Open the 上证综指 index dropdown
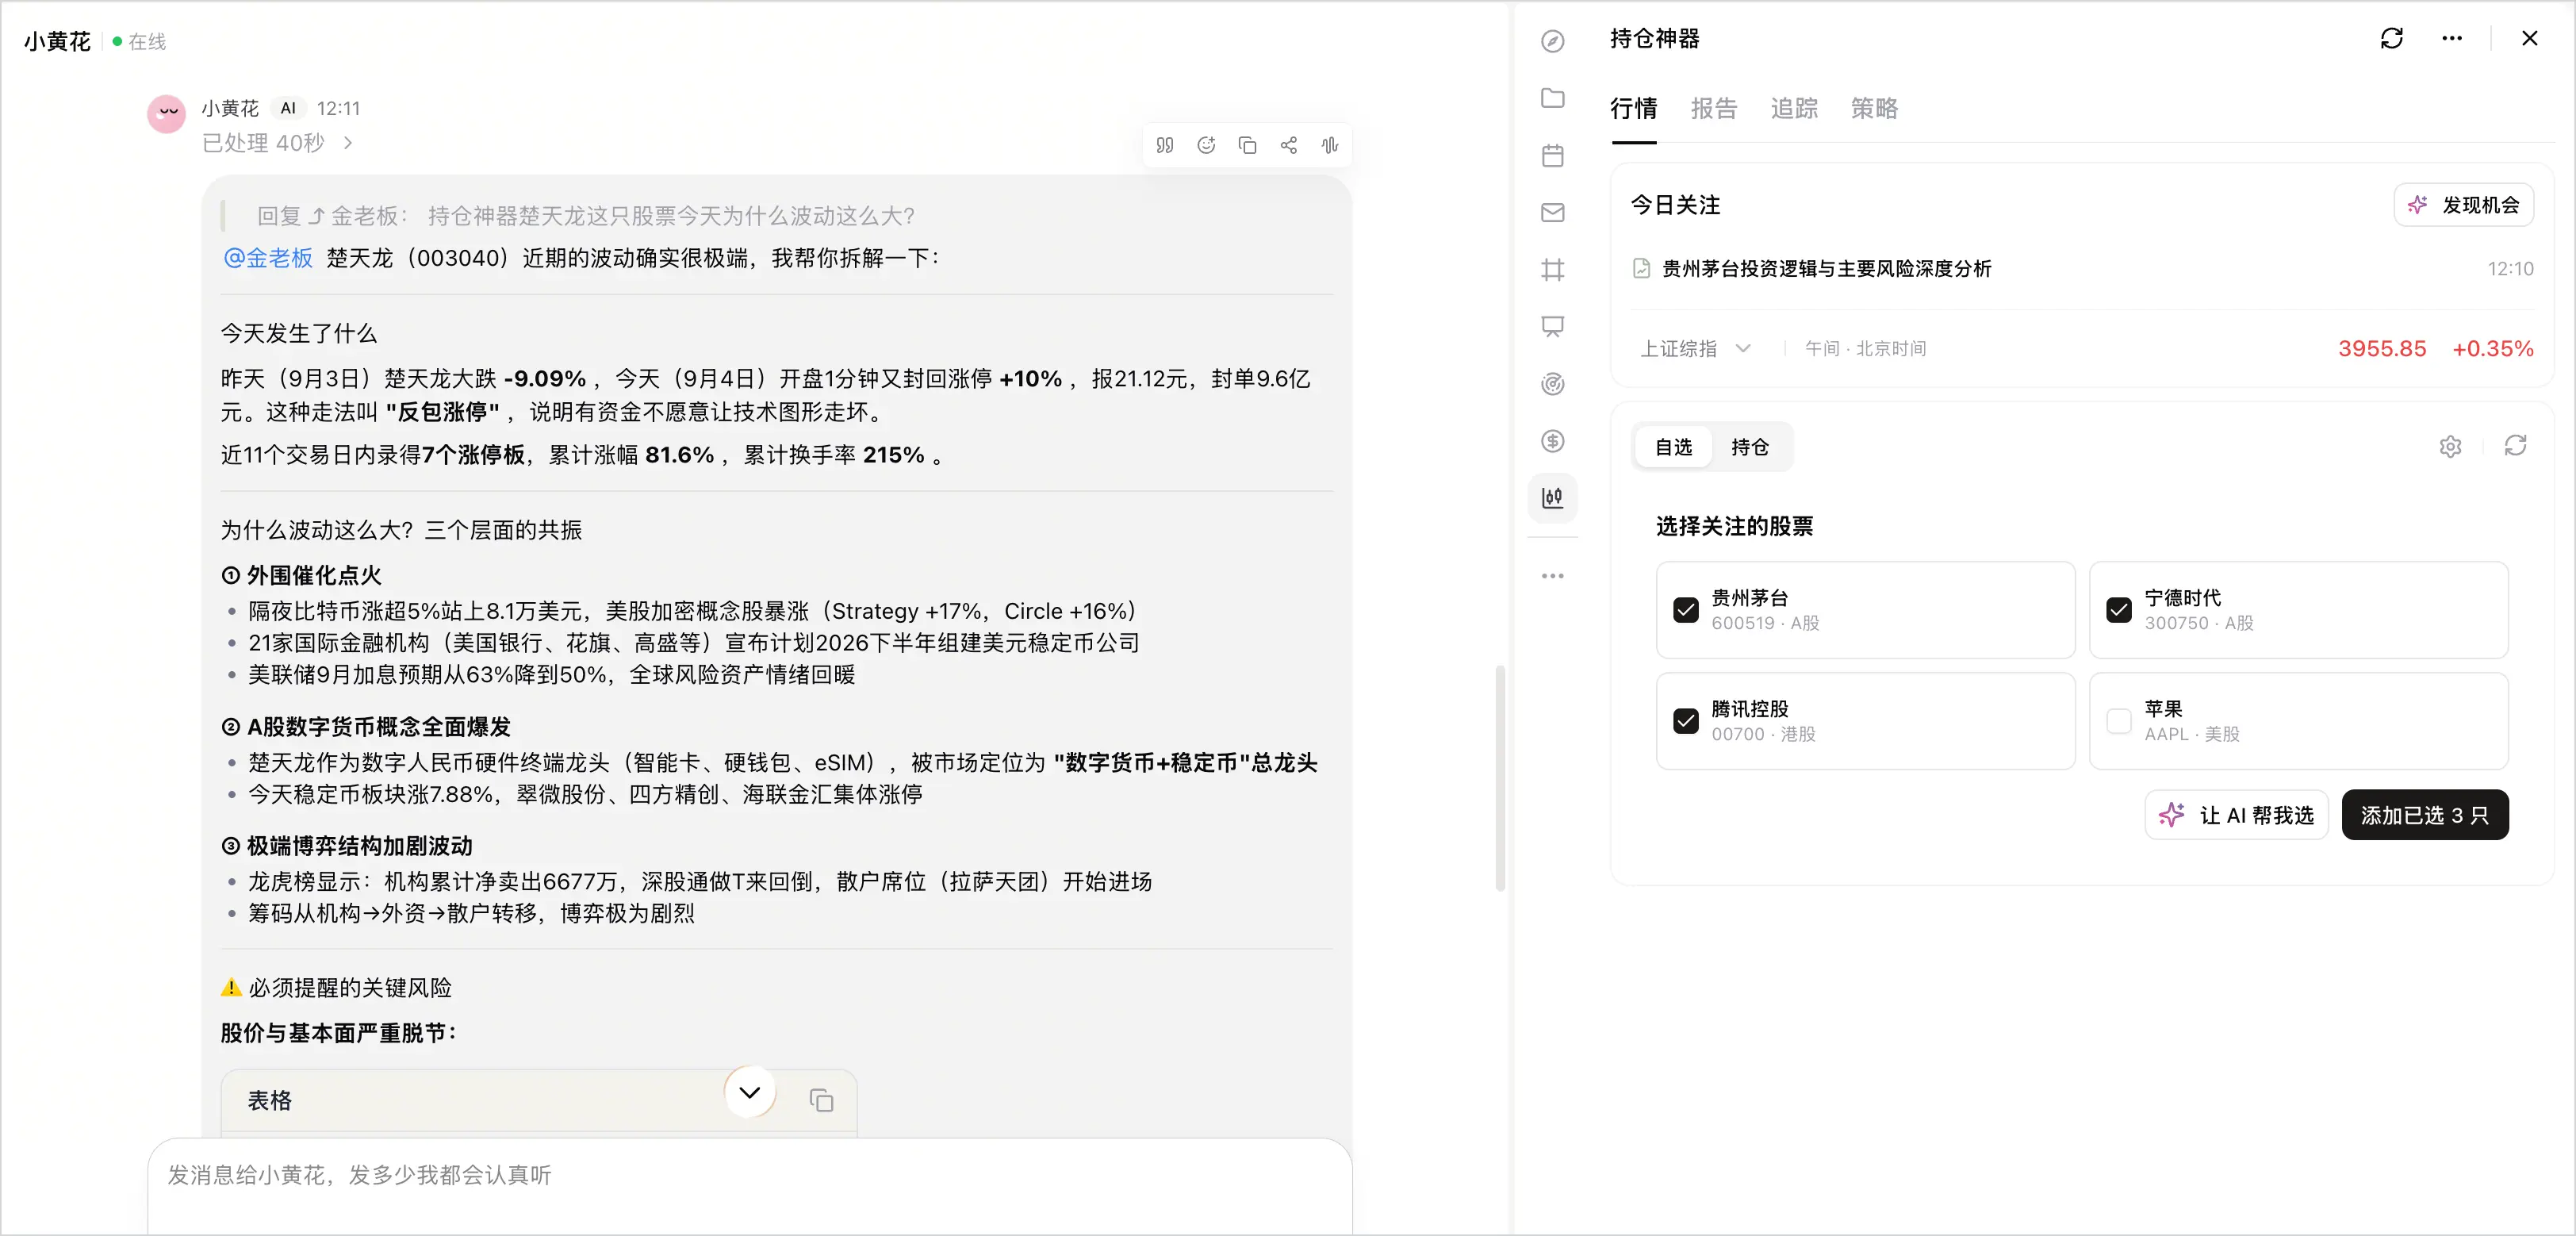Screen dimensions: 2576x1236 point(1695,348)
